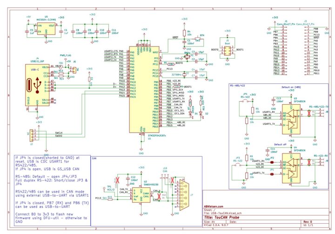
Task: Select the PB15 485_DE pin label
Action: click(176, 126)
